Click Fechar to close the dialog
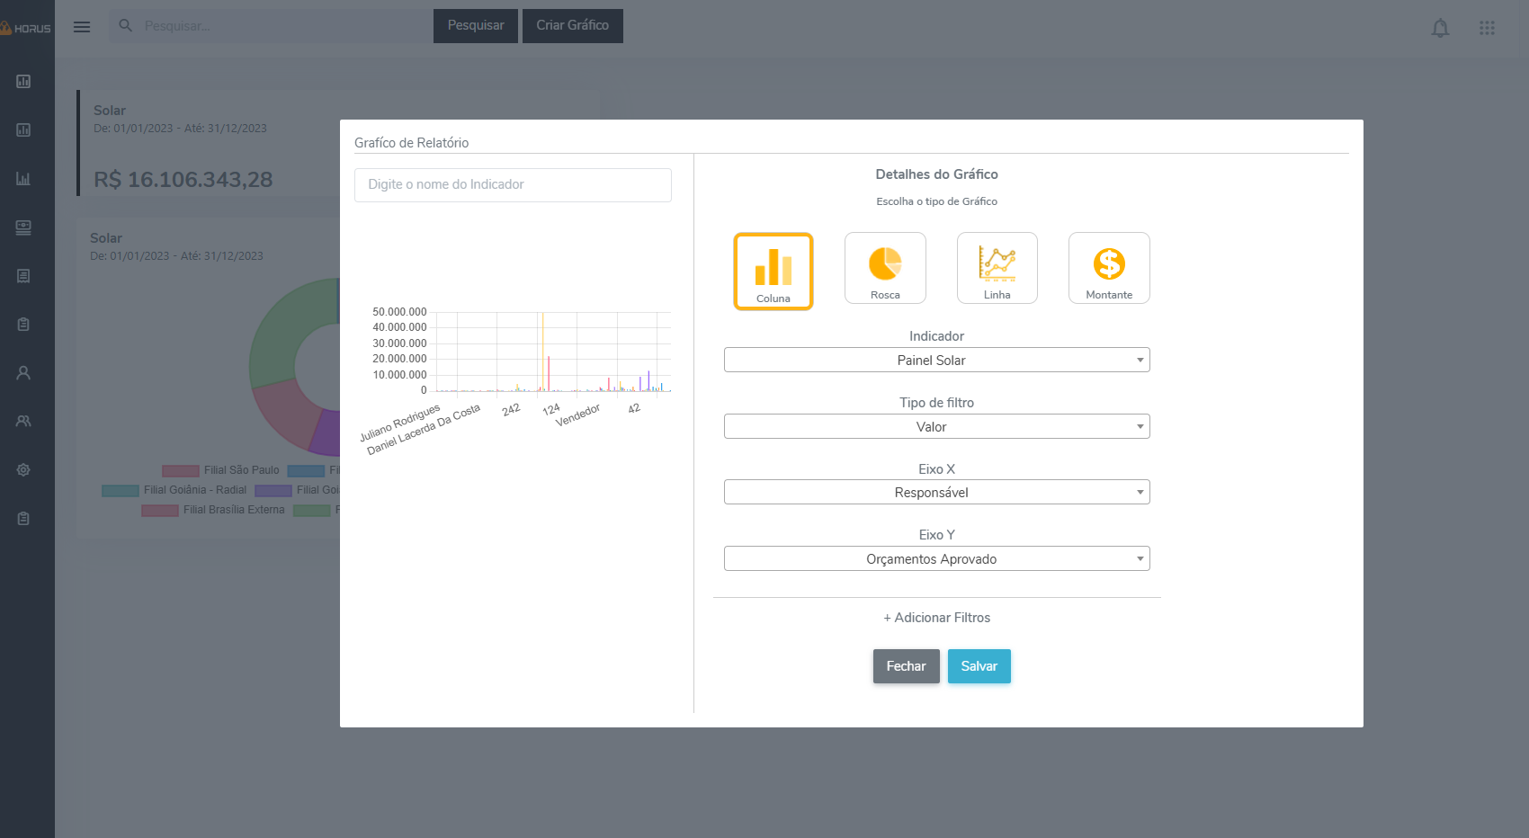 pyautogui.click(x=906, y=666)
